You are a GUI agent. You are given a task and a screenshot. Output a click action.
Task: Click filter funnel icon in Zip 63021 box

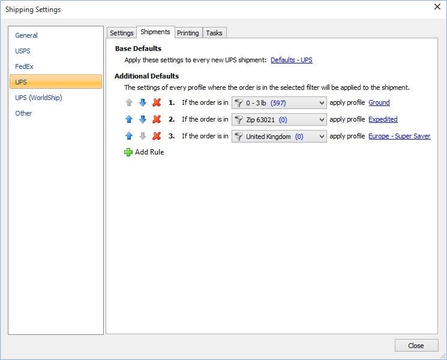(x=238, y=120)
